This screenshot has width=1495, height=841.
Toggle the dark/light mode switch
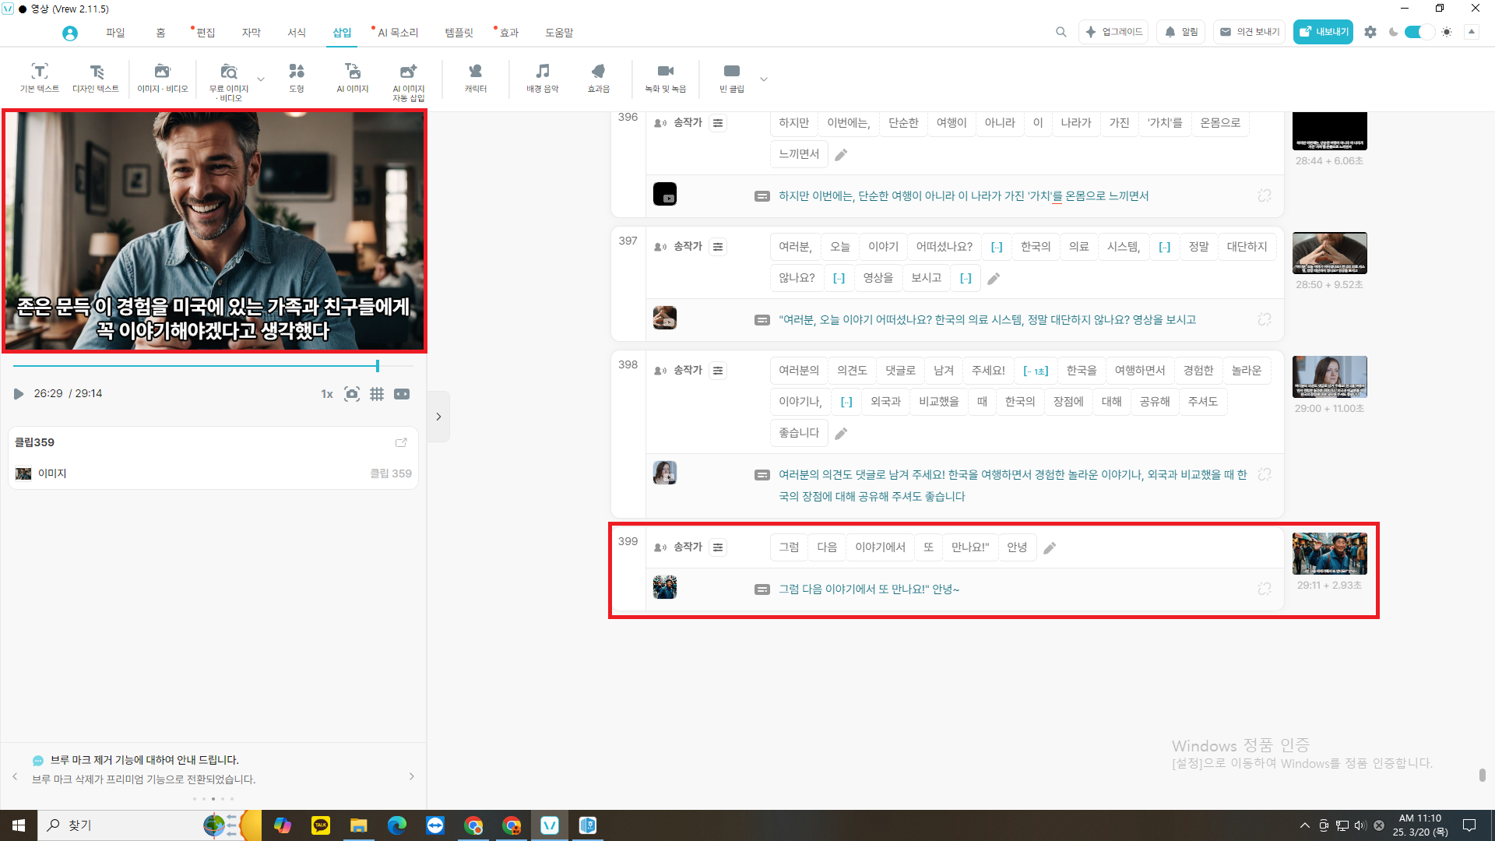(x=1419, y=32)
